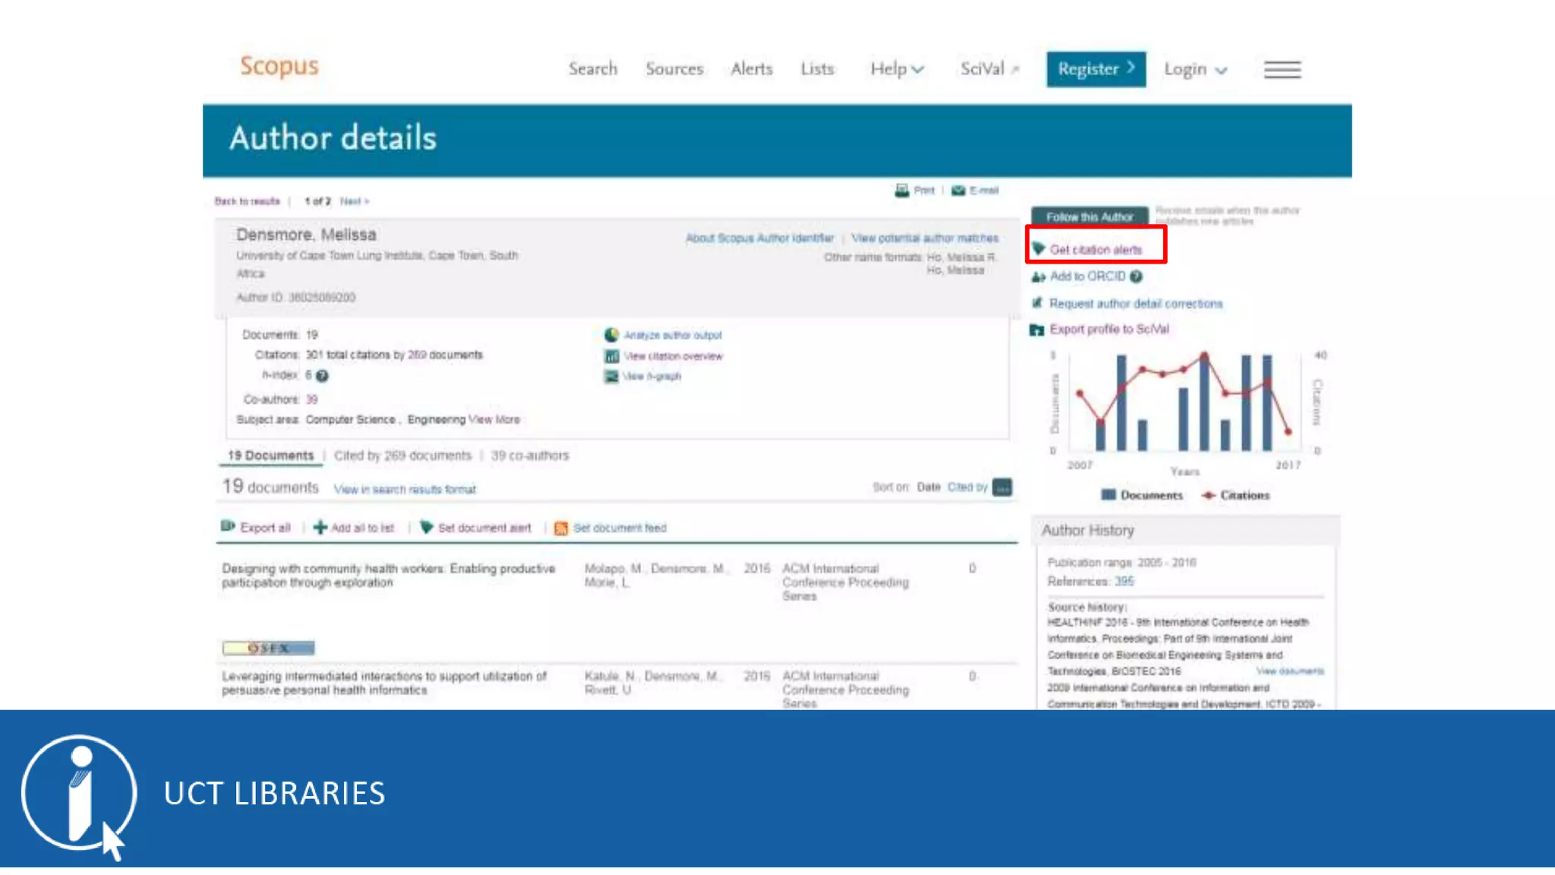This screenshot has width=1555, height=875.
Task: Expand the Help dropdown menu
Action: pyautogui.click(x=897, y=69)
